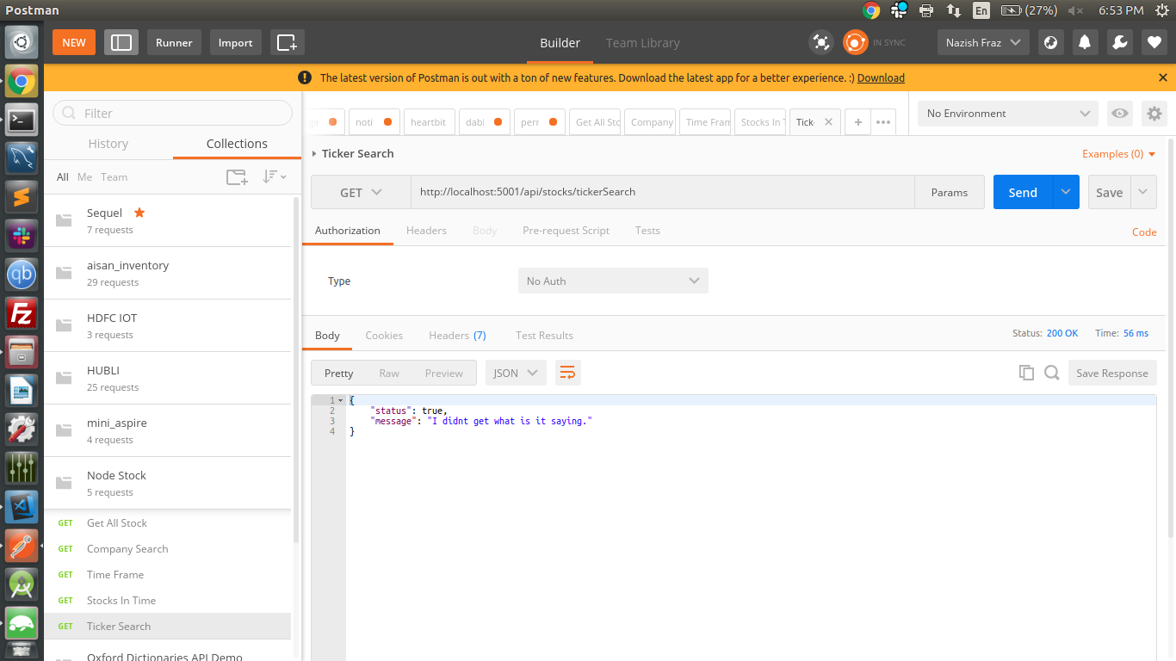
Task: Open the JSON format dropdown
Action: coord(516,373)
